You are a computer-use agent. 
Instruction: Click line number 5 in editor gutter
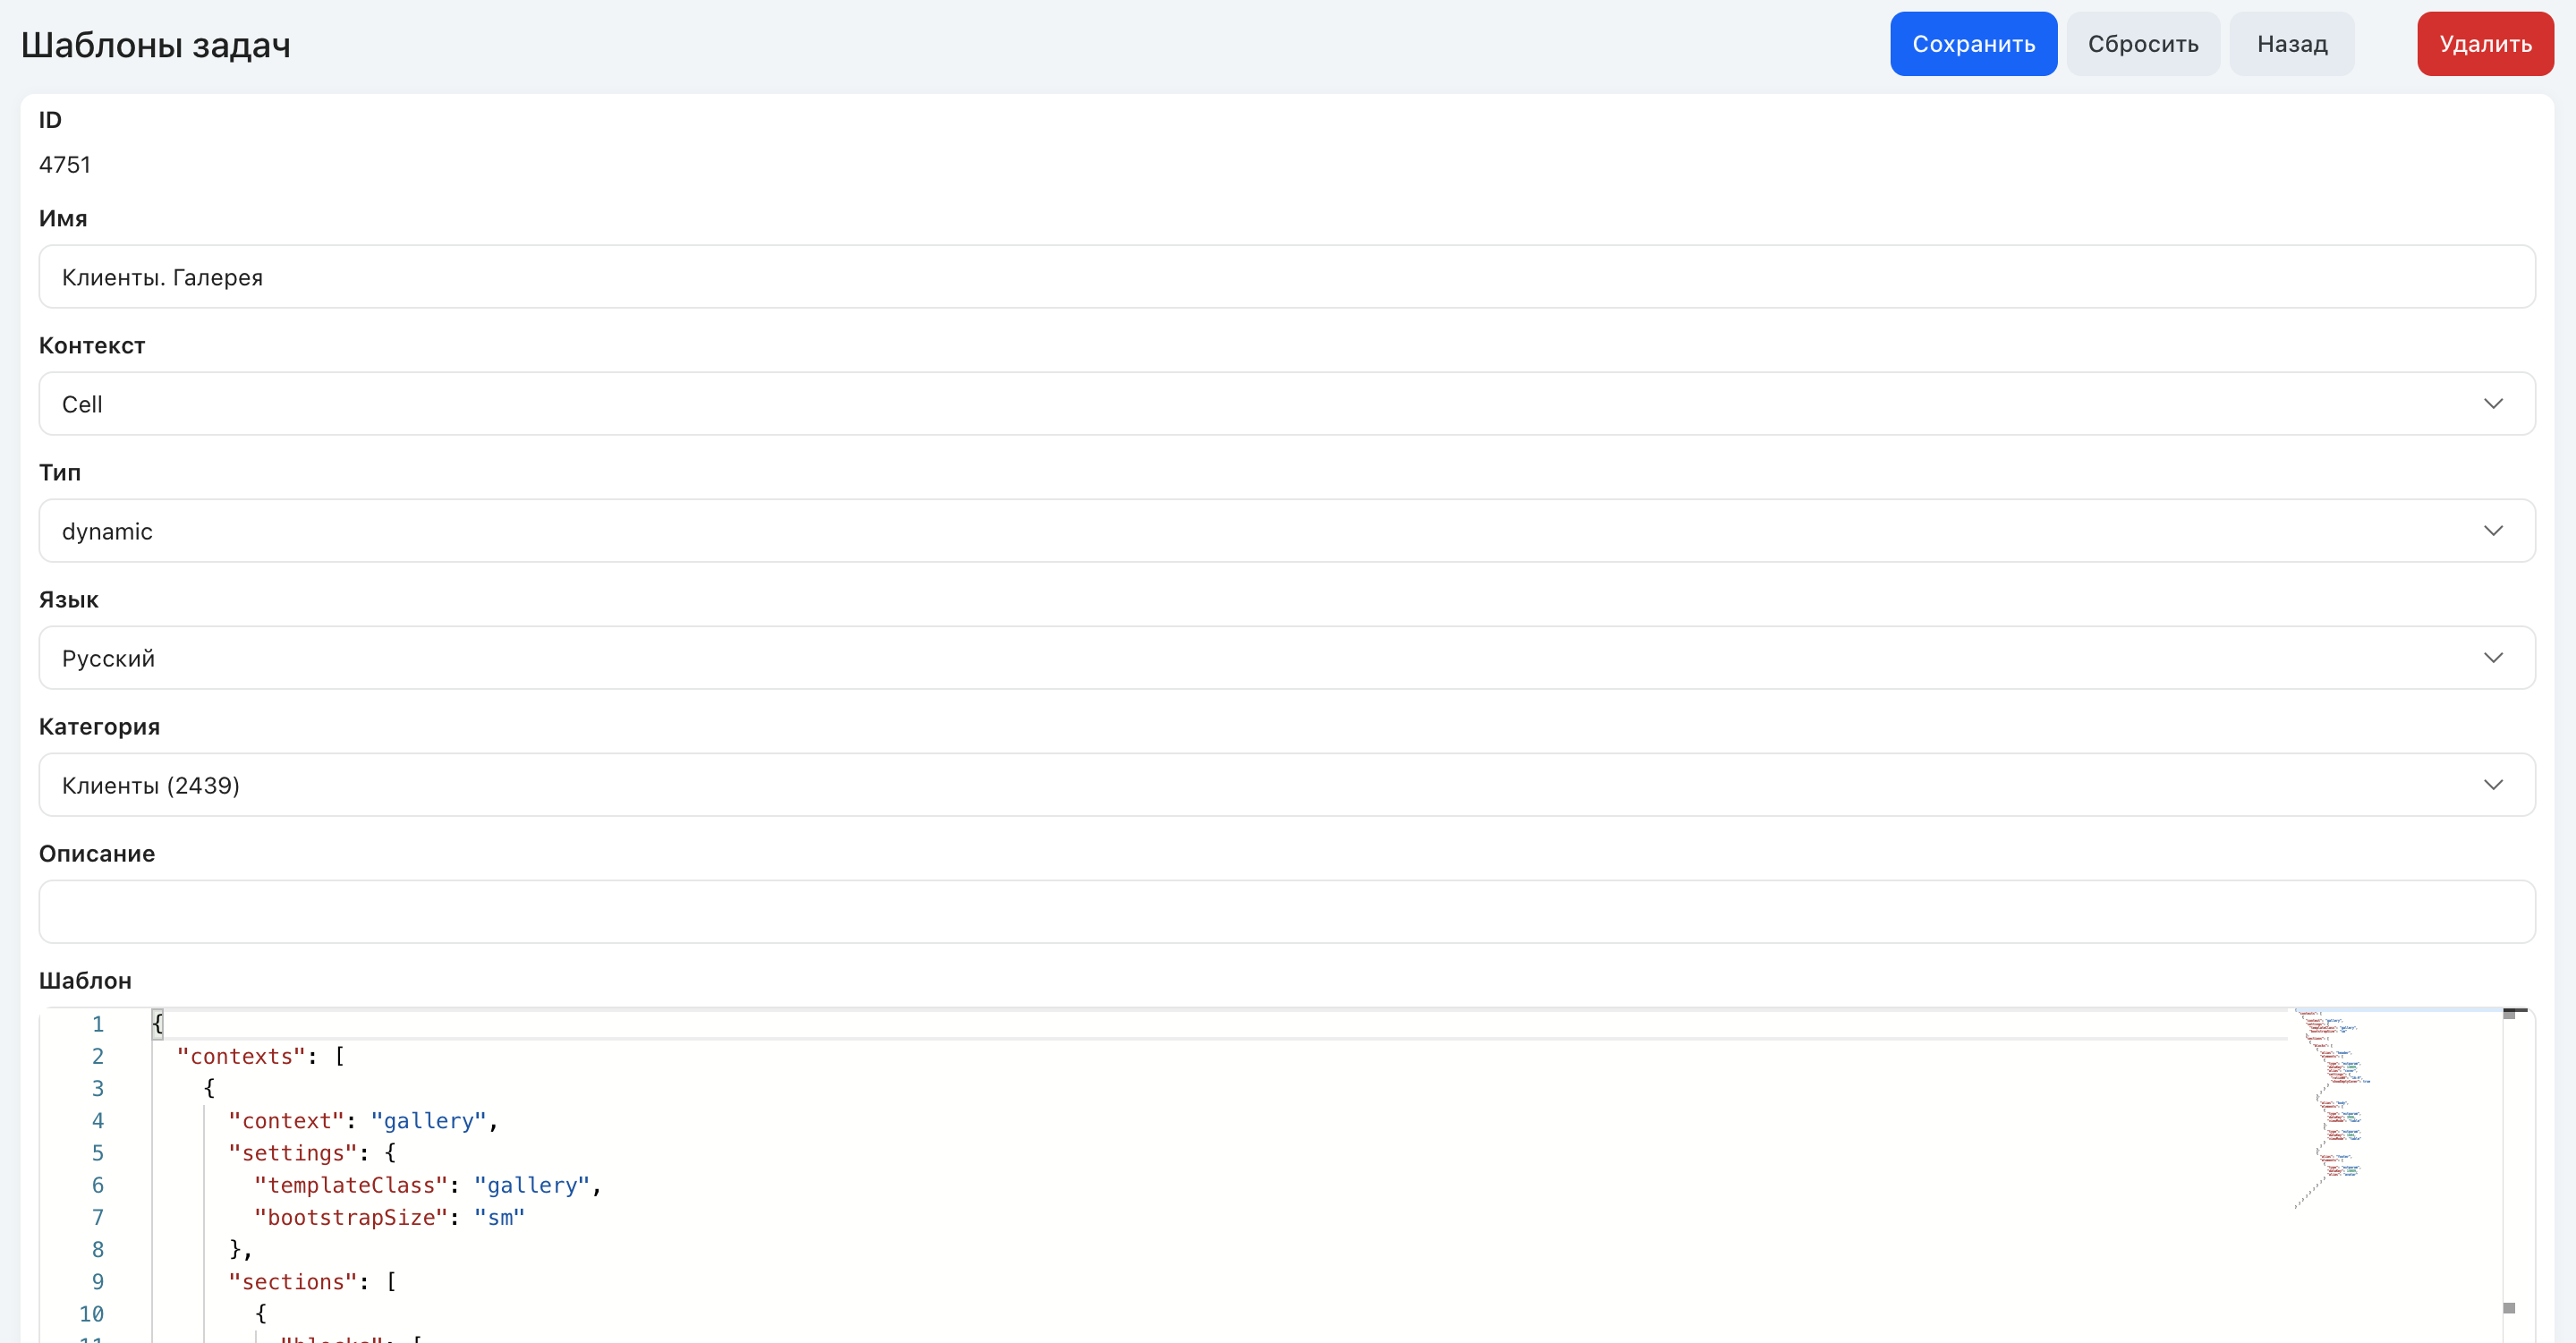click(x=98, y=1153)
